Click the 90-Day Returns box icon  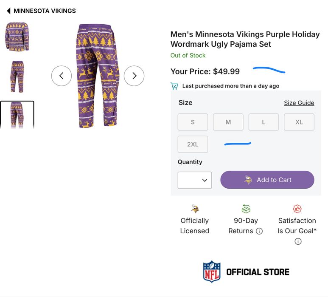pyautogui.click(x=246, y=209)
